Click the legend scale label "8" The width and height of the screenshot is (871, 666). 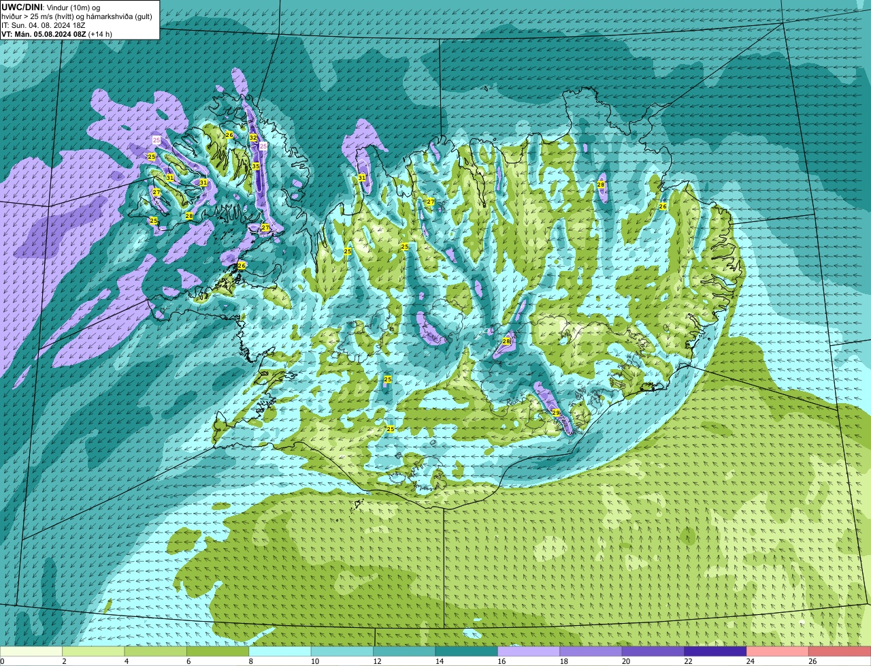[251, 661]
